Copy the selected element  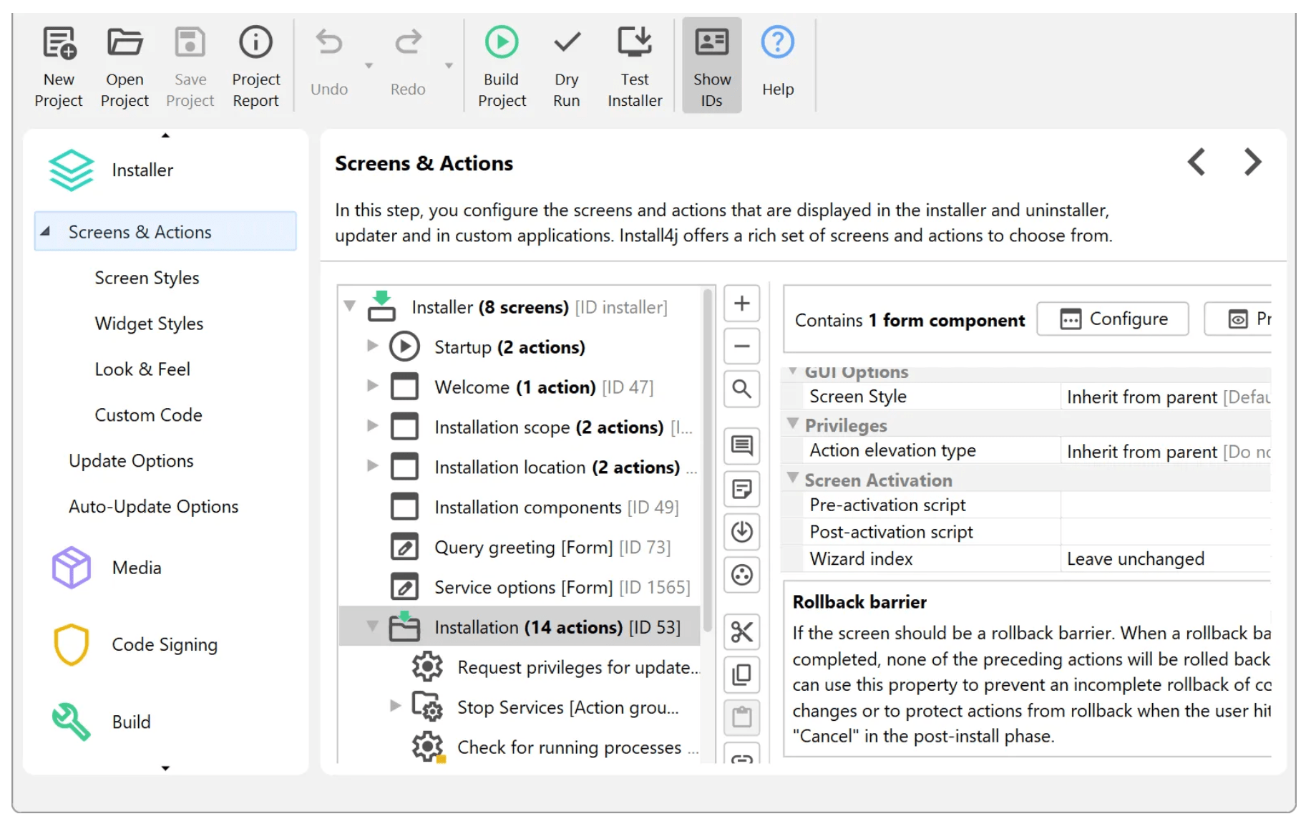742,675
